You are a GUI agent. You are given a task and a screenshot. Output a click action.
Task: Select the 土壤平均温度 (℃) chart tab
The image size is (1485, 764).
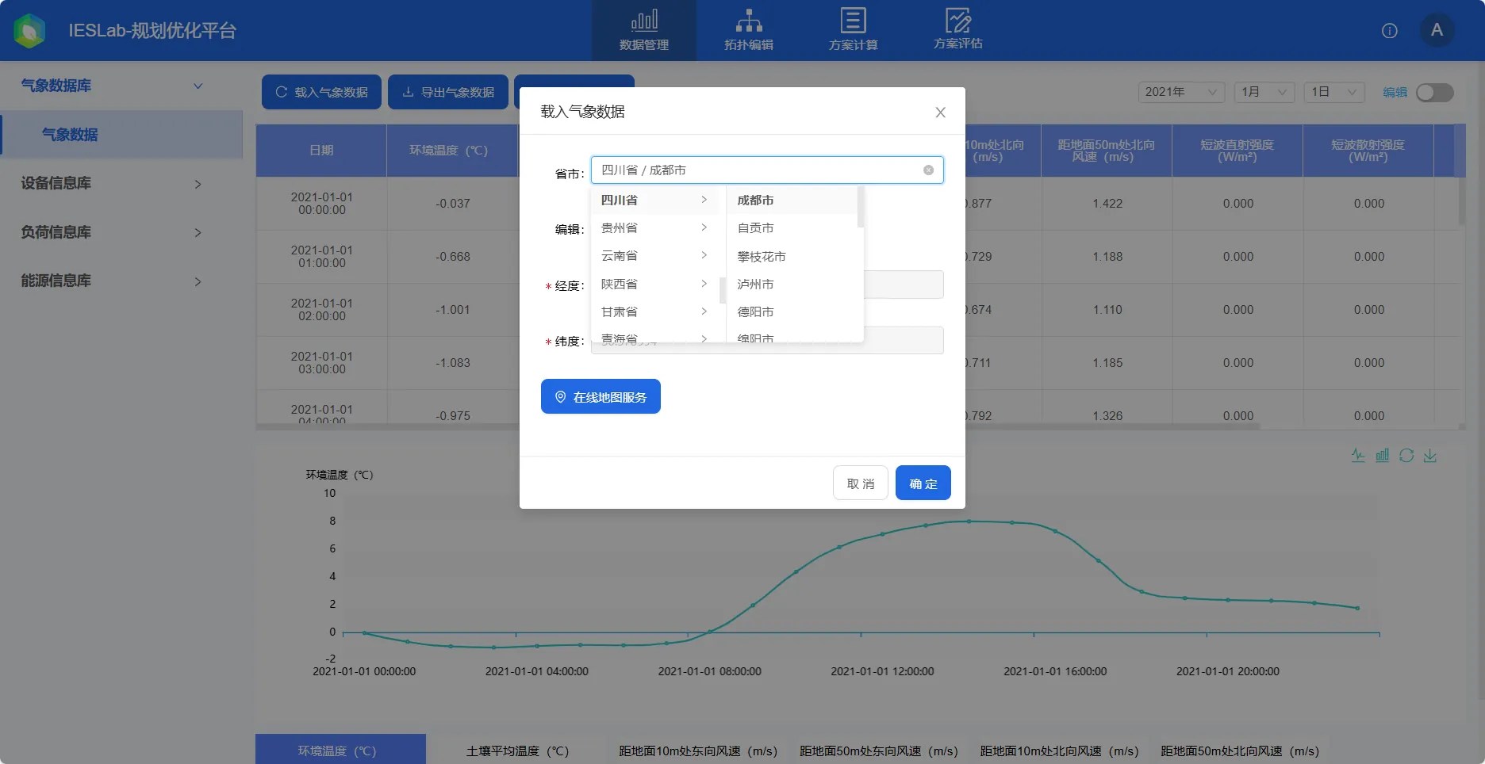coord(517,751)
